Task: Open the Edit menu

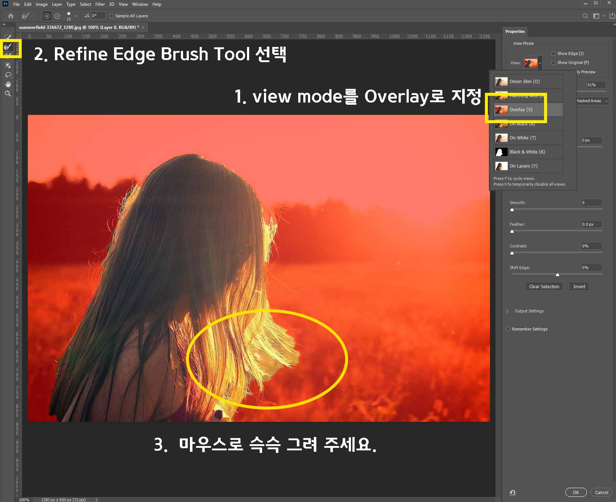Action: coord(28,4)
